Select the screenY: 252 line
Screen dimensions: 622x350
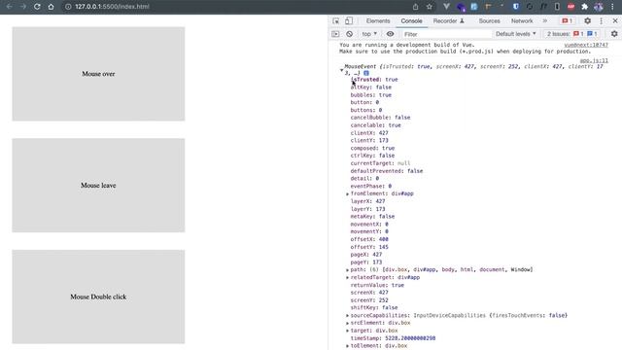point(369,300)
